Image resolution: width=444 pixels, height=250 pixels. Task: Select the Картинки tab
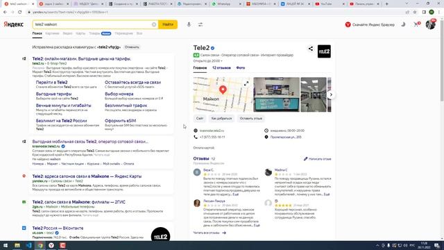click(x=53, y=33)
